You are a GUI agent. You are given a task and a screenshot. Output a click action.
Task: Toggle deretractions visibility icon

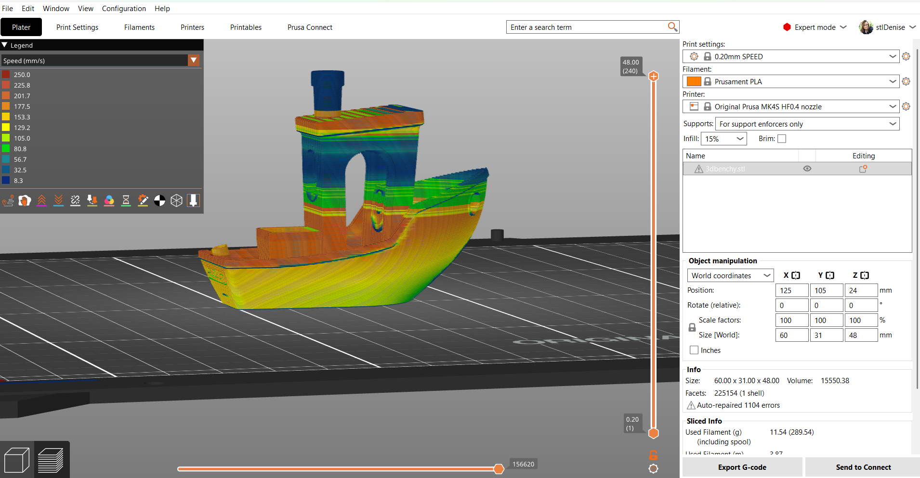coord(59,201)
